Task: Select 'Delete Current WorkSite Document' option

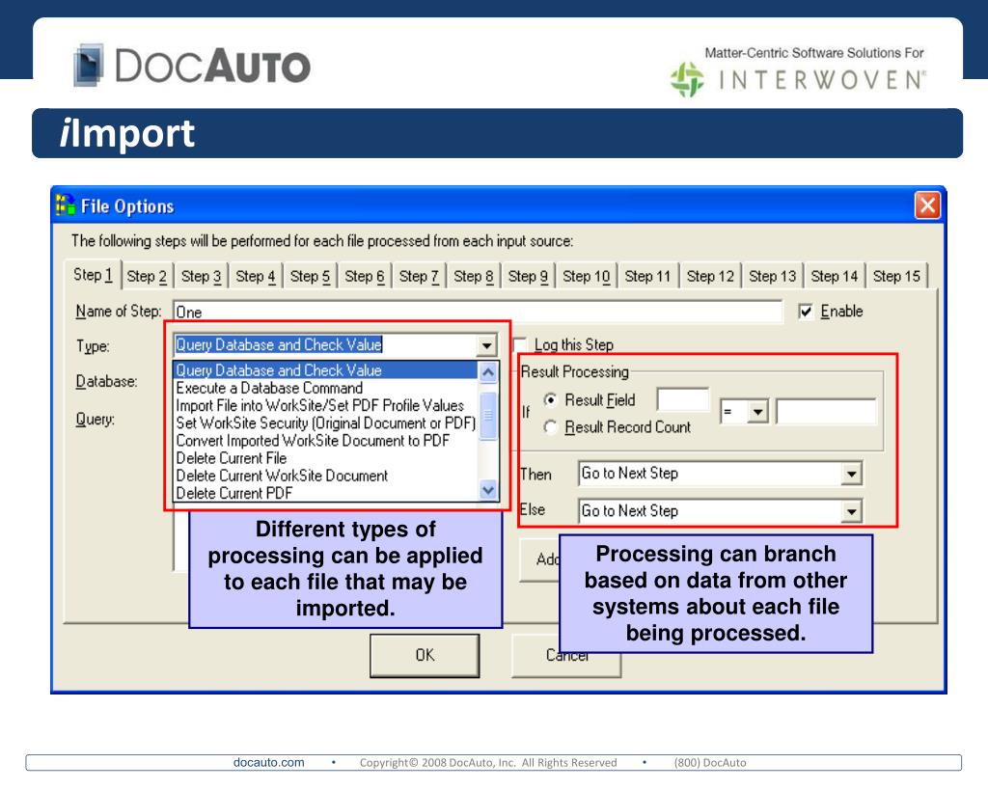Action: (326, 476)
